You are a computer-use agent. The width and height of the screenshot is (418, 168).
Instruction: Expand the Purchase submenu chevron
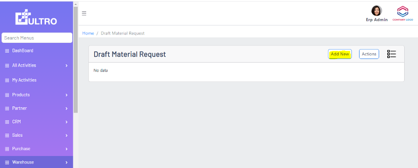click(67, 149)
